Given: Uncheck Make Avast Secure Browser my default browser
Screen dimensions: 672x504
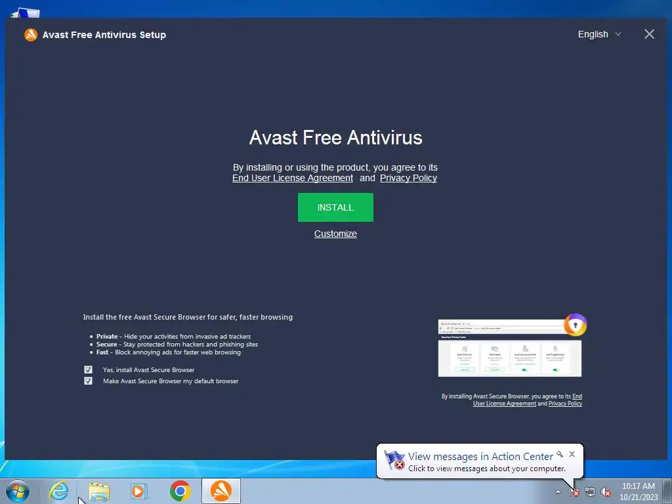Looking at the screenshot, I should (x=89, y=381).
